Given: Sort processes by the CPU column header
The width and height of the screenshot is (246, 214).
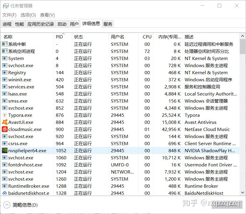Looking at the screenshot, I should [x=147, y=37].
